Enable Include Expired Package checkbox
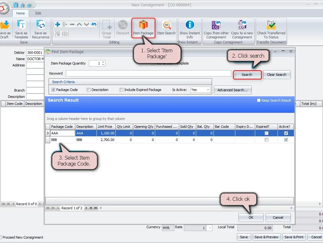The image size is (323, 243). [121, 90]
